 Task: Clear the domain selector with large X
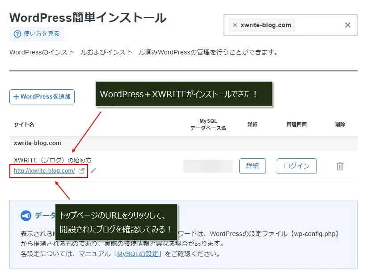[x=348, y=25]
